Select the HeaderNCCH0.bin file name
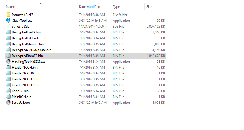This screenshot has height=130, width=244. 26,73
